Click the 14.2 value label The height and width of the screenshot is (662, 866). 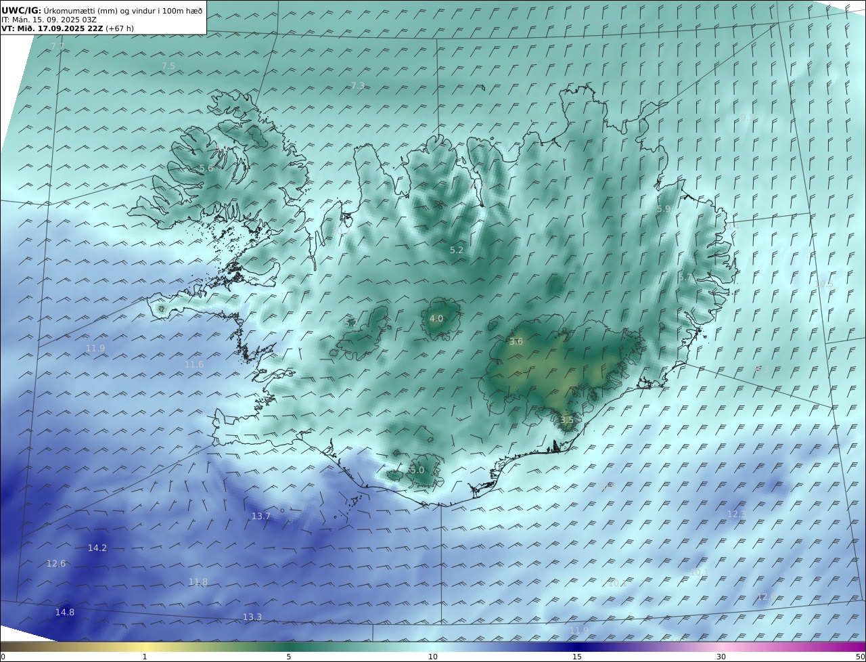pos(97,548)
